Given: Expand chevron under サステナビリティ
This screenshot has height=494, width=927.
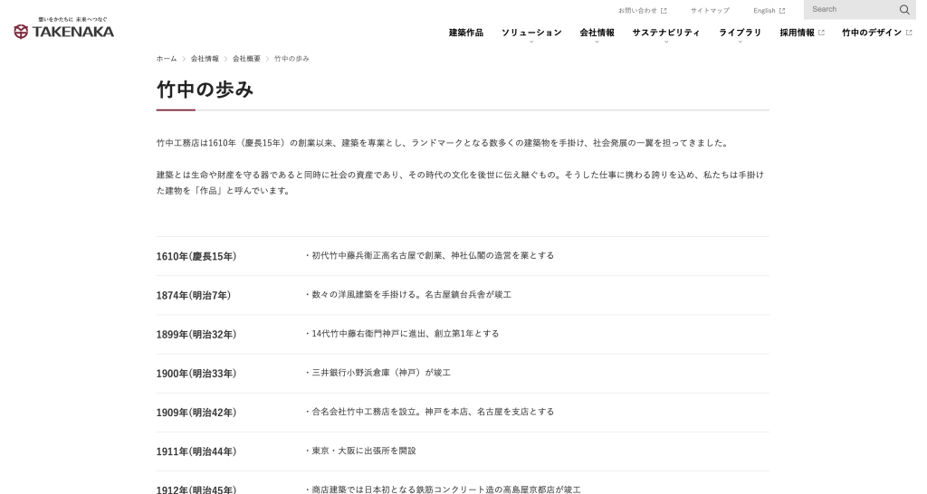Looking at the screenshot, I should click(666, 42).
